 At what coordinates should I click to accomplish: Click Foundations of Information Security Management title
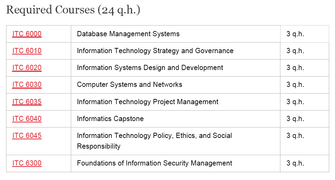pos(154,163)
